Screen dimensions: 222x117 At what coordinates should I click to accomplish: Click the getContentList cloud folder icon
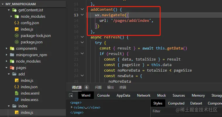14,10
